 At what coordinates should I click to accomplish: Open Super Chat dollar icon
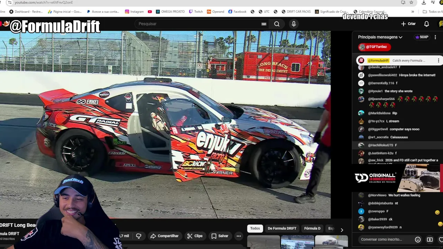[x=430, y=239]
